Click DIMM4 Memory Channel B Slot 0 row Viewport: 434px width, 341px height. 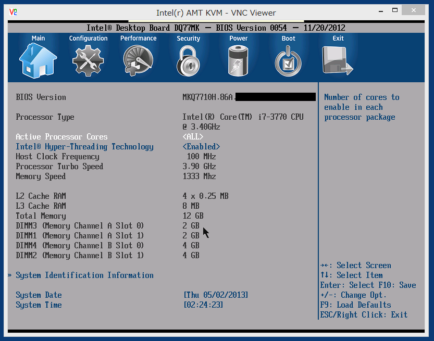tap(107, 246)
